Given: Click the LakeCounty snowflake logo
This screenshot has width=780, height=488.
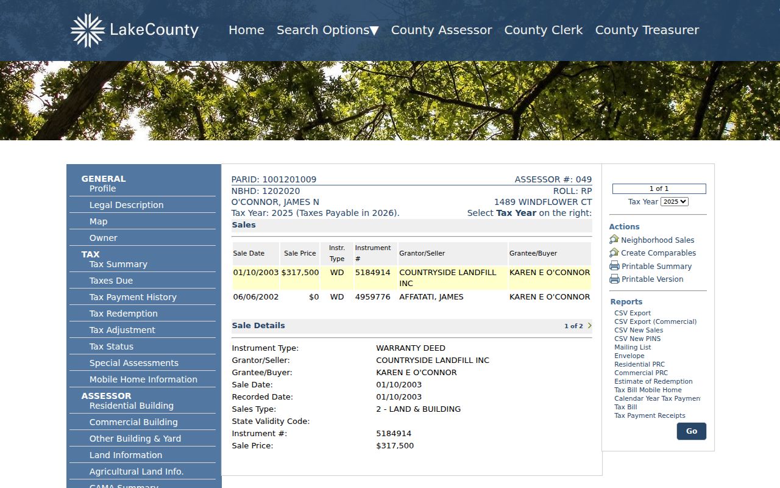Looking at the screenshot, I should tap(88, 30).
